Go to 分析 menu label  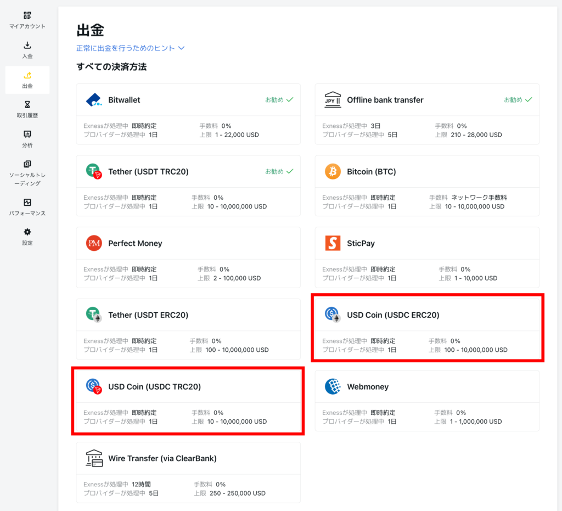[27, 145]
